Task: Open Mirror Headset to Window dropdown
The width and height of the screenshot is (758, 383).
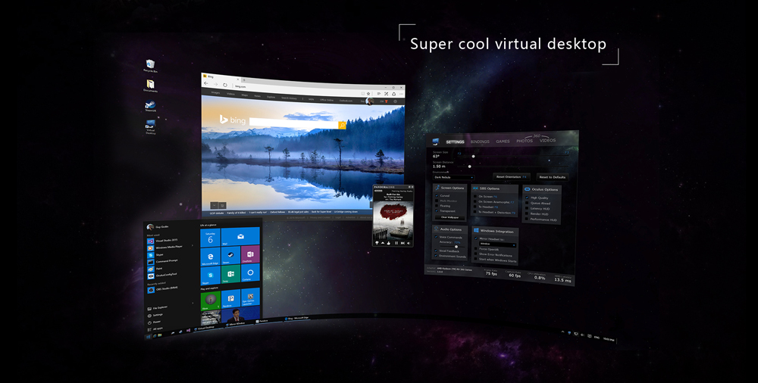Action: point(497,244)
